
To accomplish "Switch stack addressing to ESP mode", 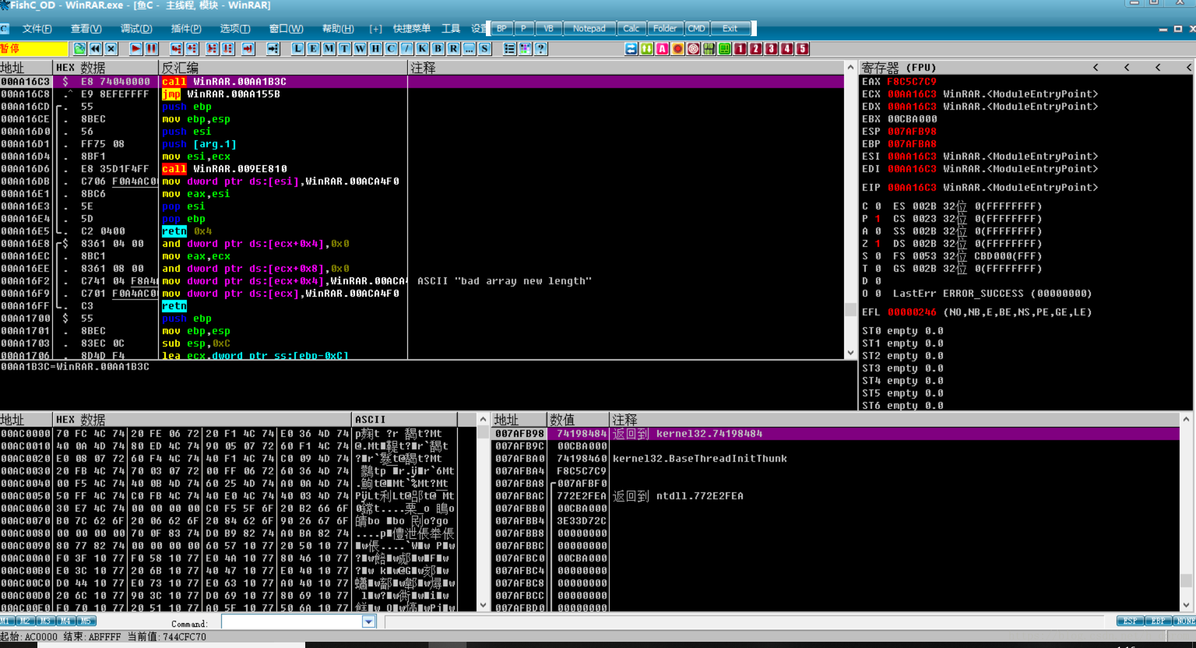I will [x=1130, y=621].
